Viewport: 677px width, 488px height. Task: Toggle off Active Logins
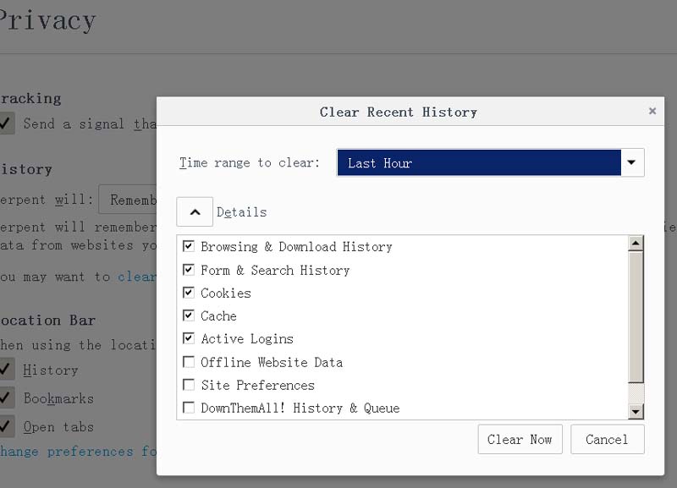point(189,338)
